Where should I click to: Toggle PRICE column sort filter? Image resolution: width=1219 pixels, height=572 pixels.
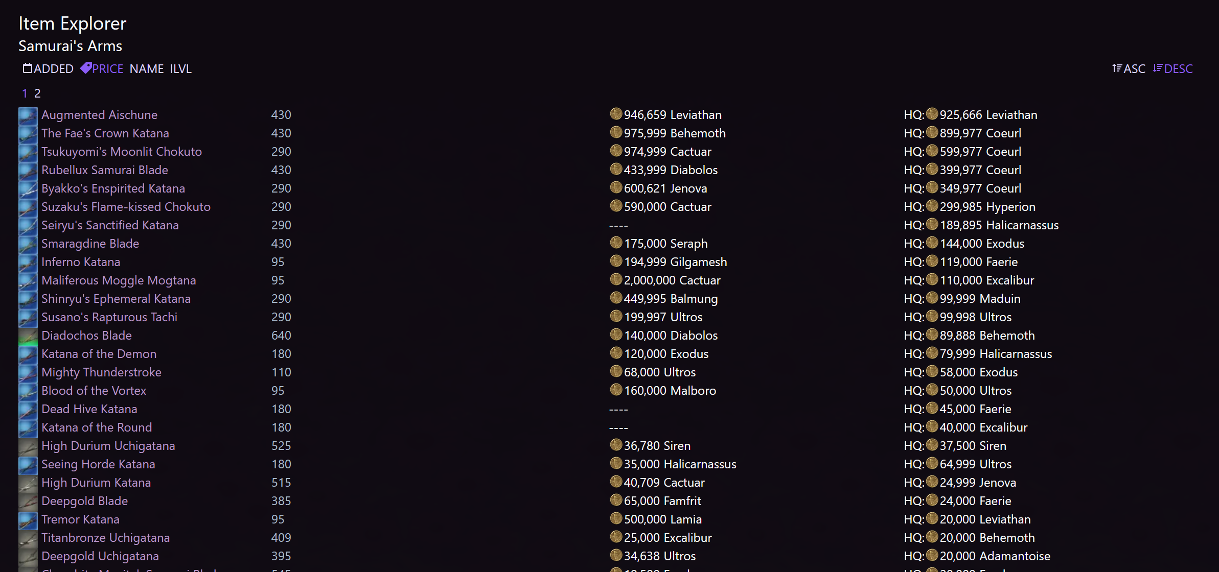point(102,68)
